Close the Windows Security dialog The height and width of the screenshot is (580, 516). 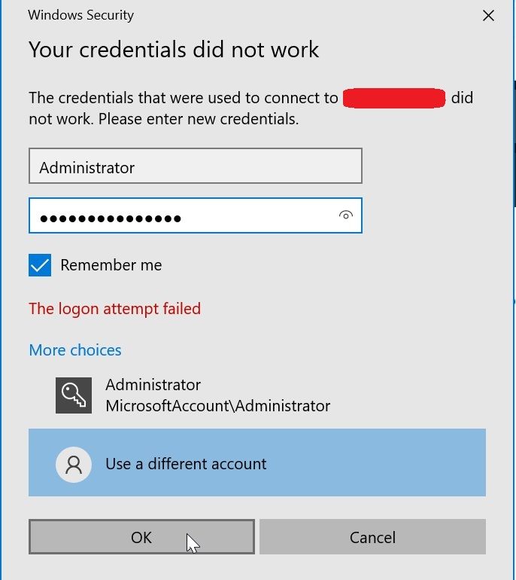488,16
